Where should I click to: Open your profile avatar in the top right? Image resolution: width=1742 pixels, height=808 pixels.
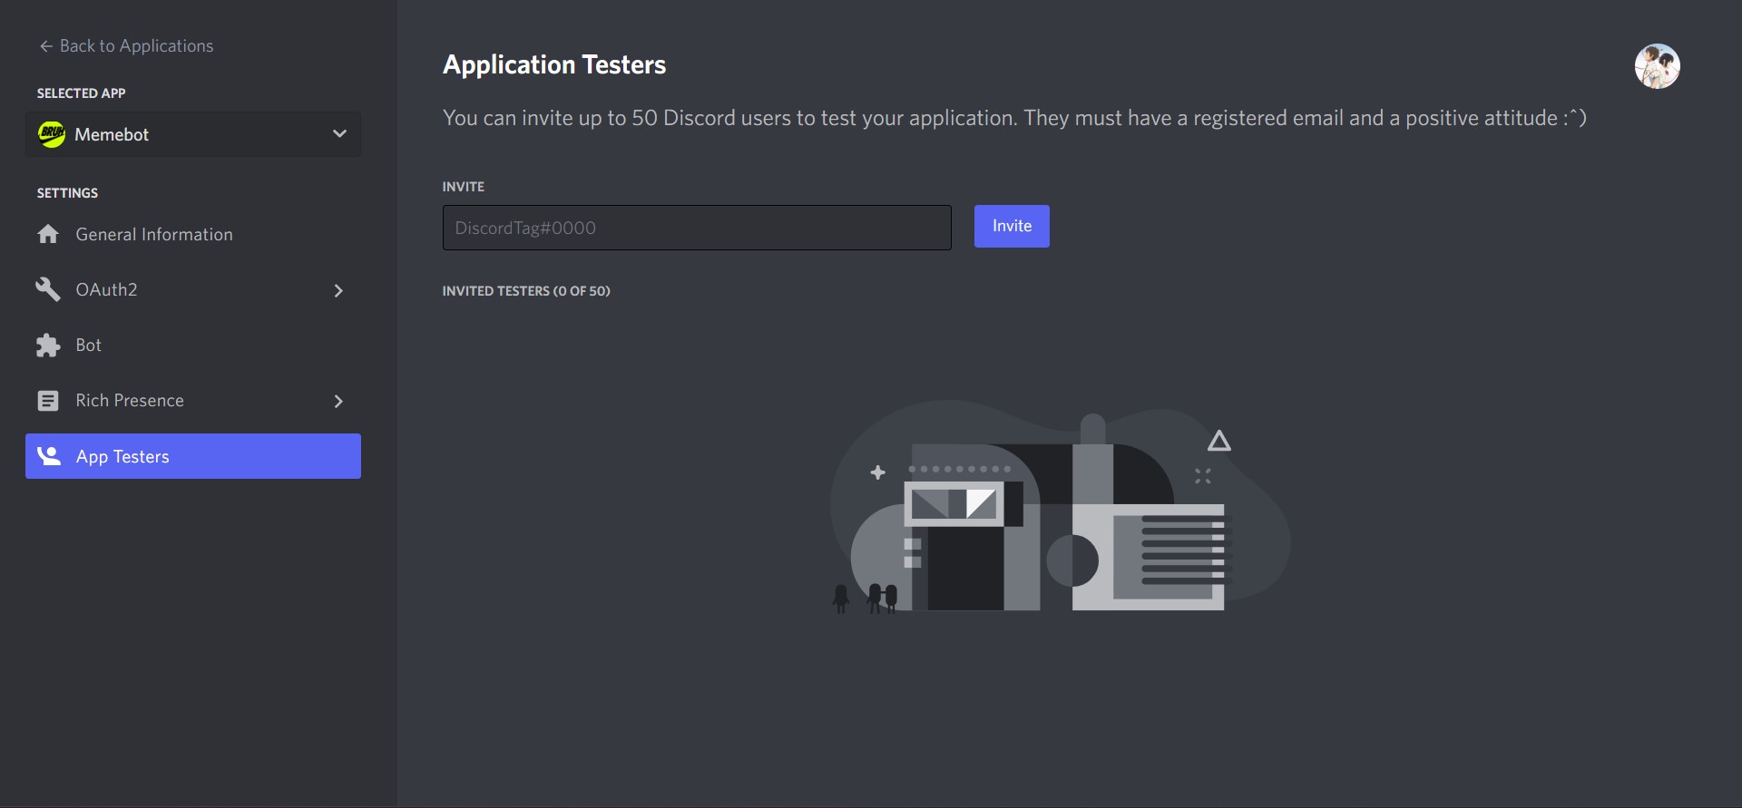1658,65
